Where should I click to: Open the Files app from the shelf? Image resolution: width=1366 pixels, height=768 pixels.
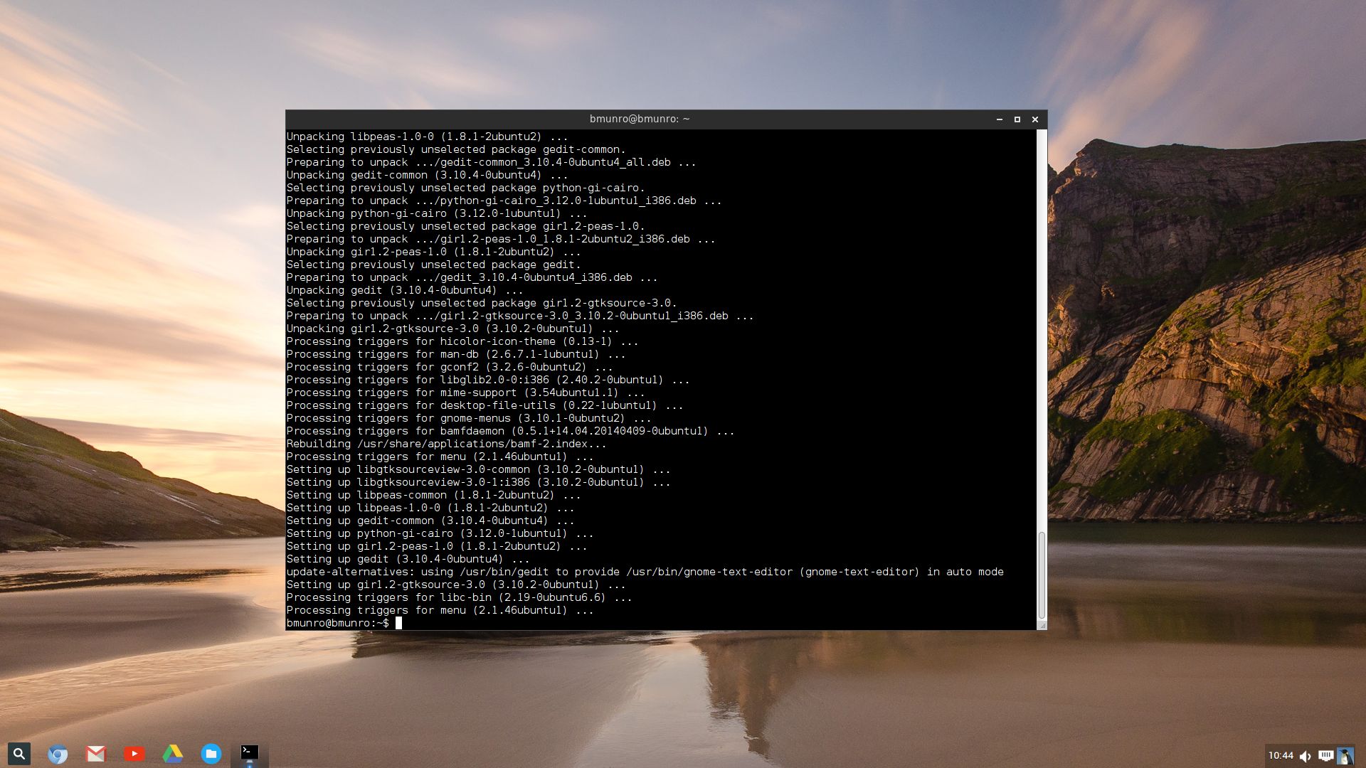click(x=211, y=754)
